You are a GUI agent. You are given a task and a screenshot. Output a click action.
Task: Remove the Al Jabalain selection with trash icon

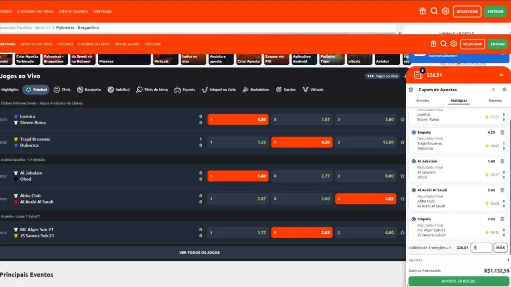click(x=502, y=161)
